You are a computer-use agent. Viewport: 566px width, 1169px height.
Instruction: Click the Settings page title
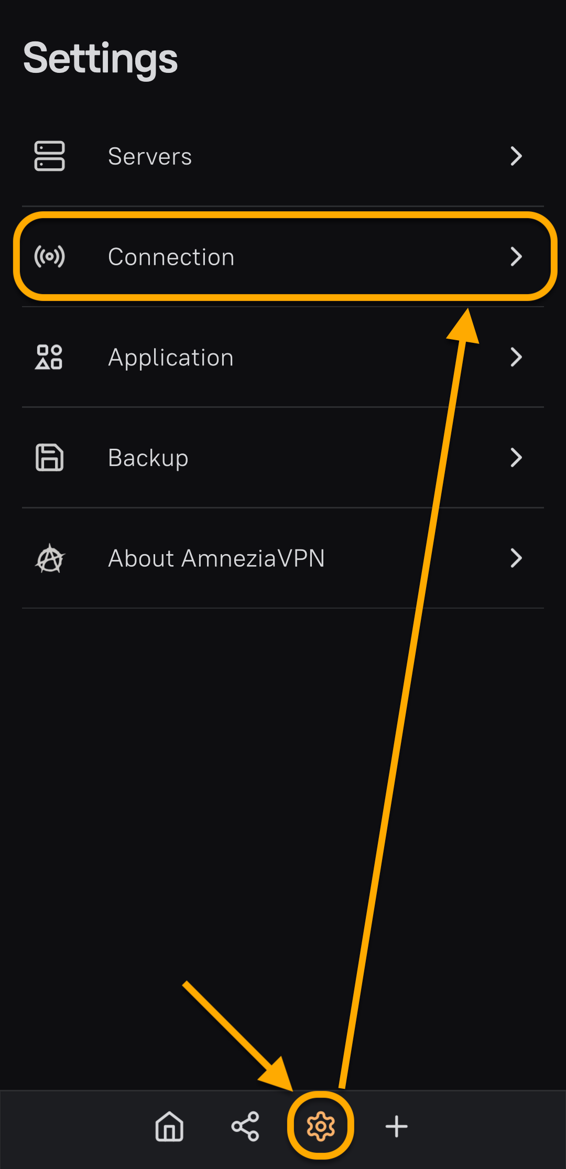101,59
